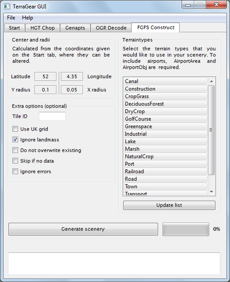
Task: Uncheck the Ignore landmass option
Action: click(x=15, y=139)
